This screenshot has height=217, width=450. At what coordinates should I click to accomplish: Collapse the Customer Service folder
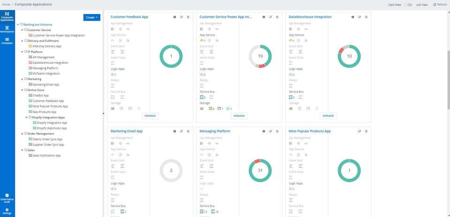(x=22, y=30)
